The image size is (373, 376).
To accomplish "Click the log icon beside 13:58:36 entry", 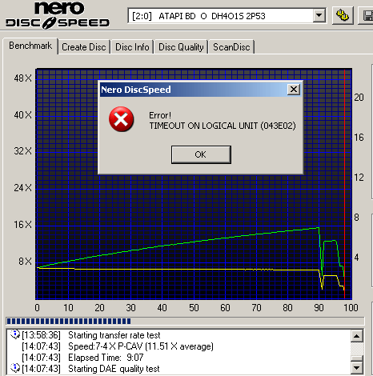I will (15, 334).
